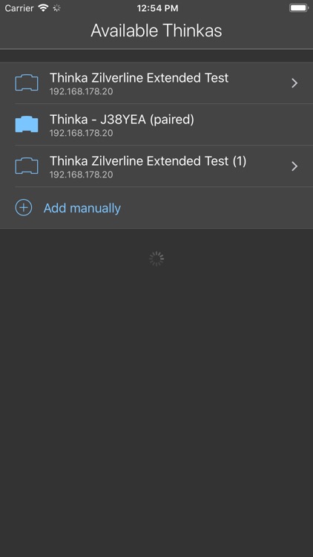
Task: Tap the Add manually link
Action: [x=82, y=208]
